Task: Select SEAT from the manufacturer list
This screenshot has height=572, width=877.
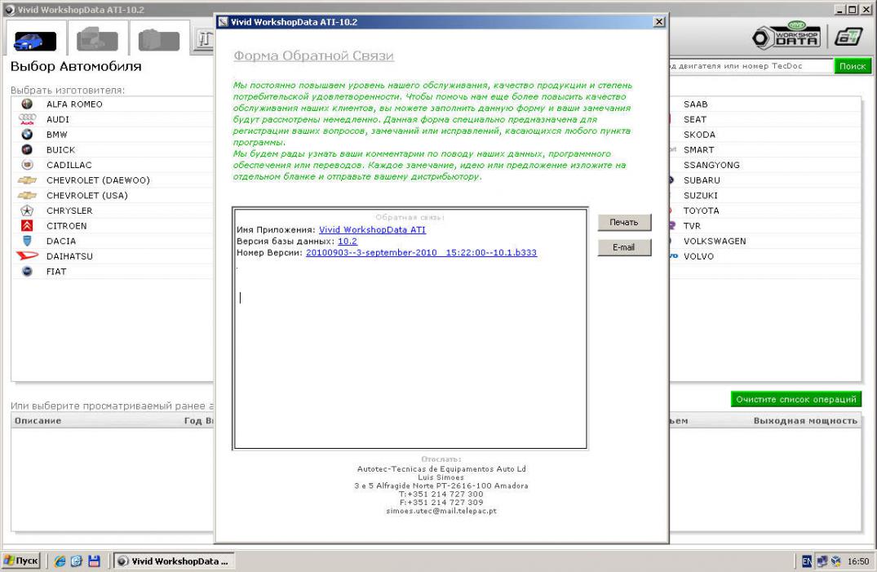Action: (694, 119)
